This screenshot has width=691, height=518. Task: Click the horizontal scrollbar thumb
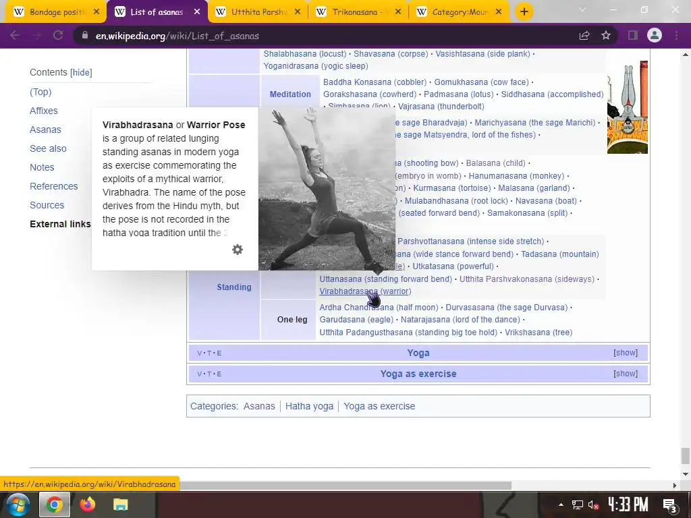[x=345, y=485]
